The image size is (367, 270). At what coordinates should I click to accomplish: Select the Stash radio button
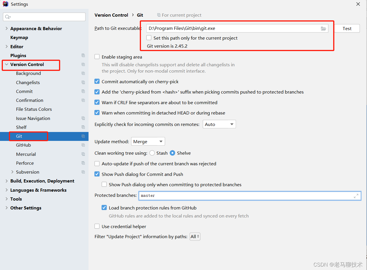click(152, 153)
